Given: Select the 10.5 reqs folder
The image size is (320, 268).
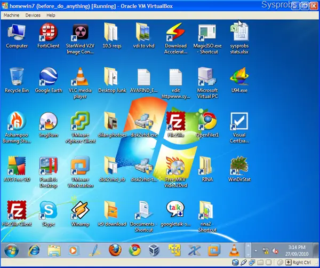Looking at the screenshot, I should [x=112, y=36].
